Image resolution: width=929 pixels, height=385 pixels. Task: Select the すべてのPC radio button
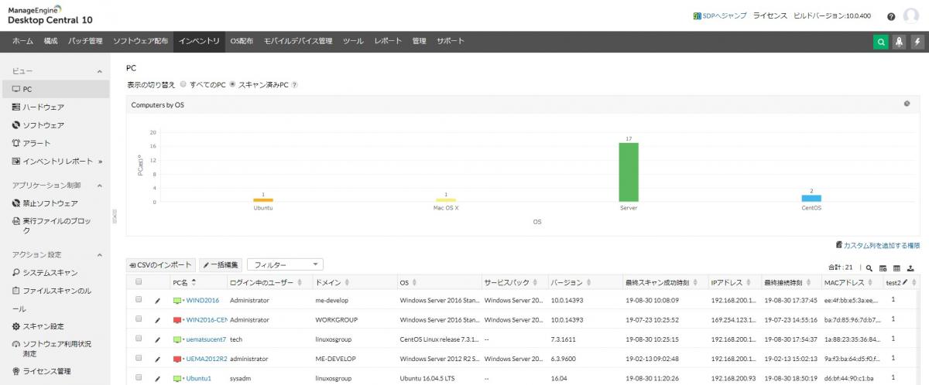(183, 84)
